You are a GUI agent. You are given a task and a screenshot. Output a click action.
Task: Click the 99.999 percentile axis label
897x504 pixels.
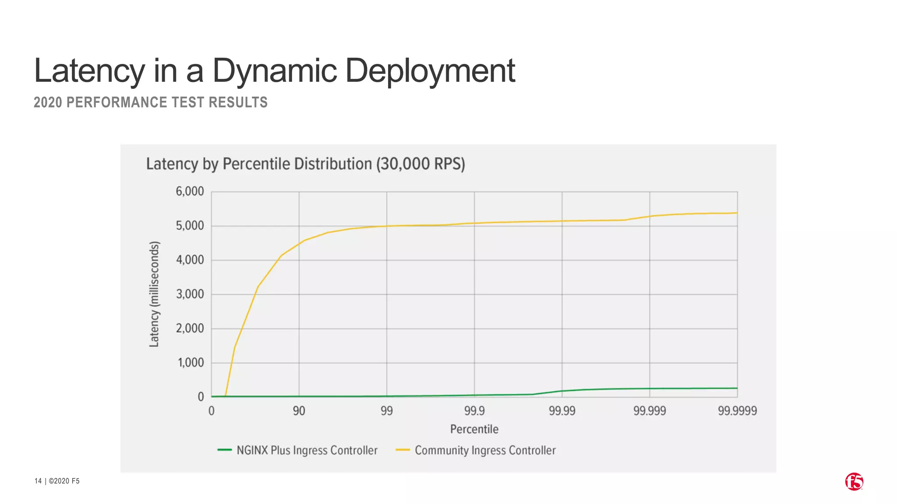[650, 411]
